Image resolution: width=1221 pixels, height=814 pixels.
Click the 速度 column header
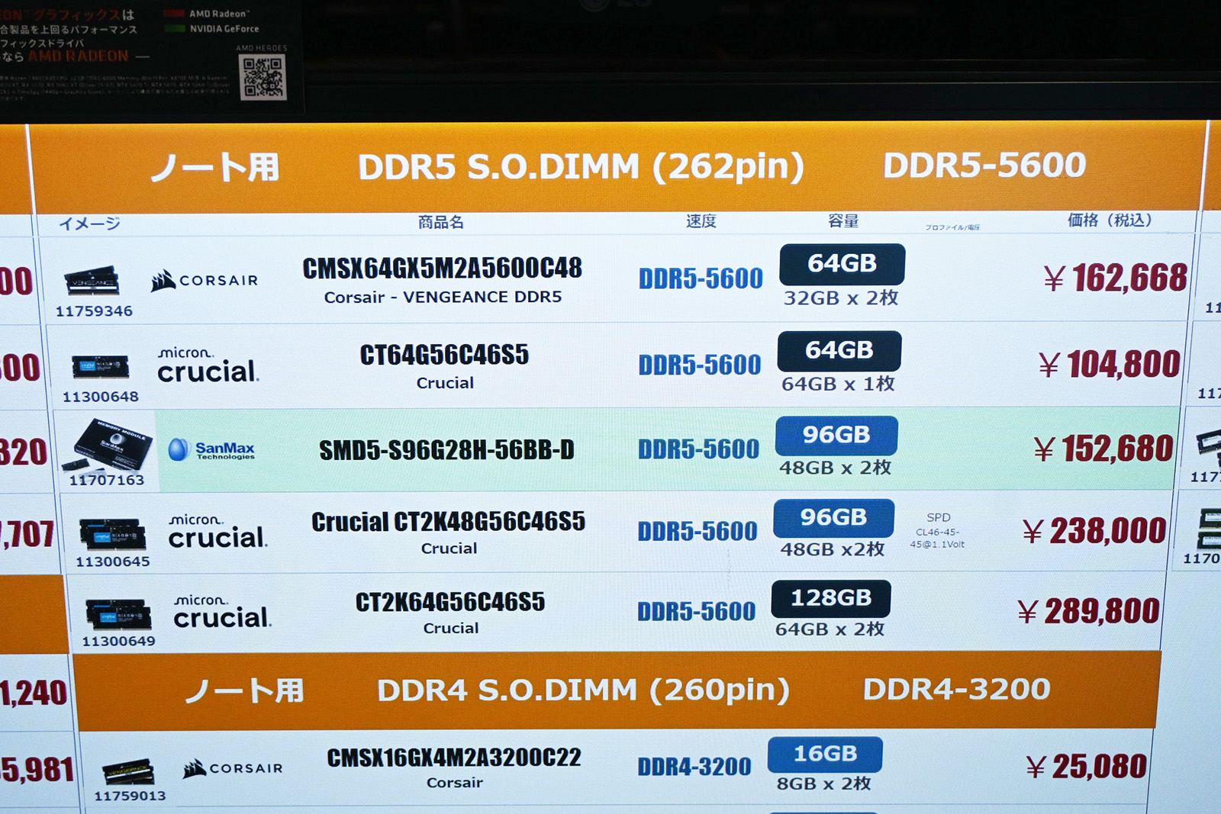coord(701,221)
